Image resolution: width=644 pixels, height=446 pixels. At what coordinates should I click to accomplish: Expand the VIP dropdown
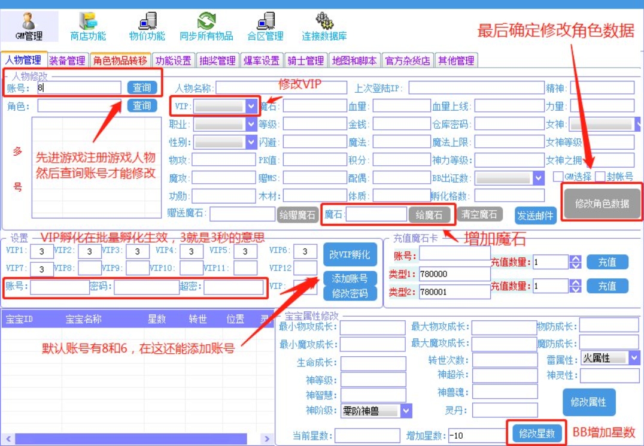pos(251,106)
